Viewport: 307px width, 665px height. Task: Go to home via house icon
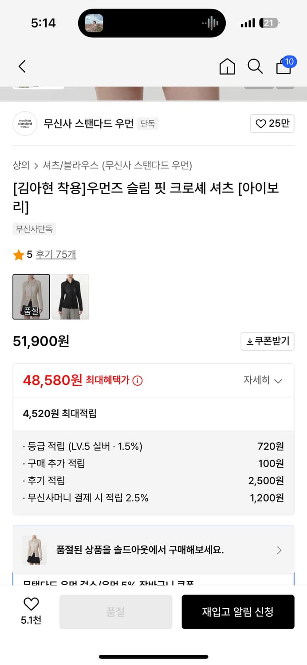227,66
